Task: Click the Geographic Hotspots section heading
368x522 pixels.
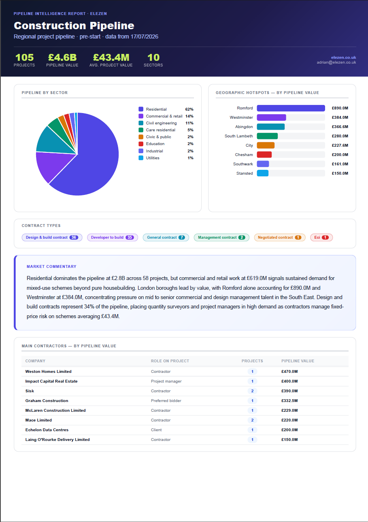Action: coord(267,93)
